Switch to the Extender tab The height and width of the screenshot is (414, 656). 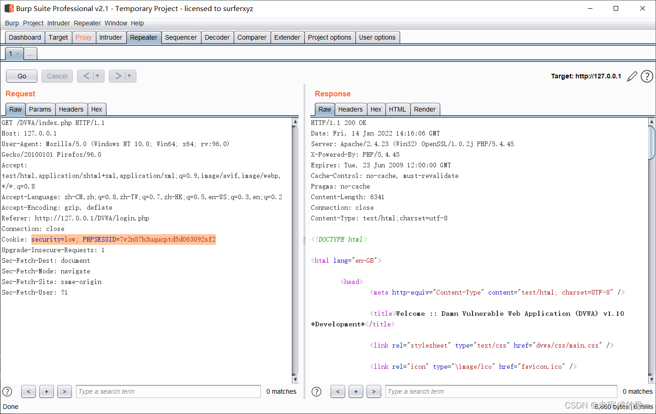pyautogui.click(x=287, y=37)
